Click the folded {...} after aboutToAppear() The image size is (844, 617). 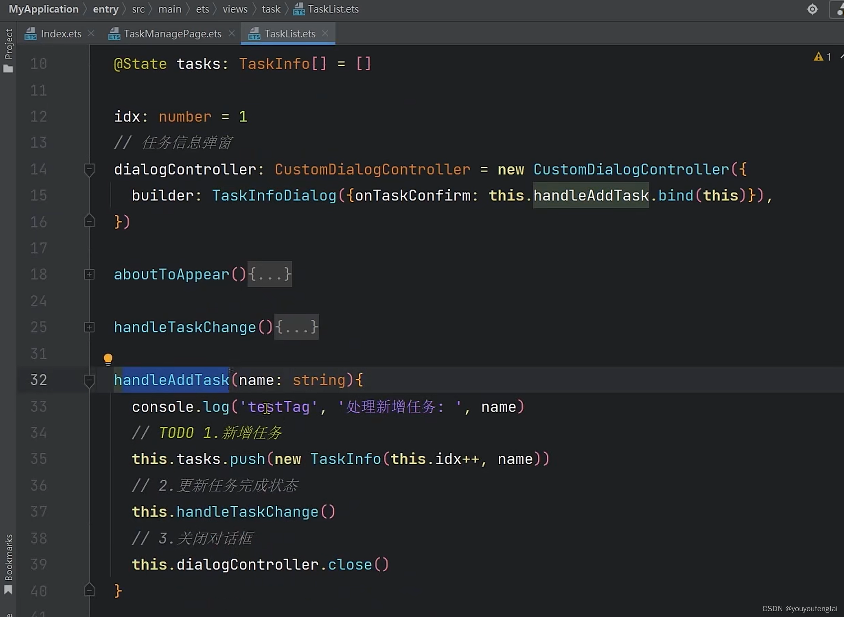point(270,274)
